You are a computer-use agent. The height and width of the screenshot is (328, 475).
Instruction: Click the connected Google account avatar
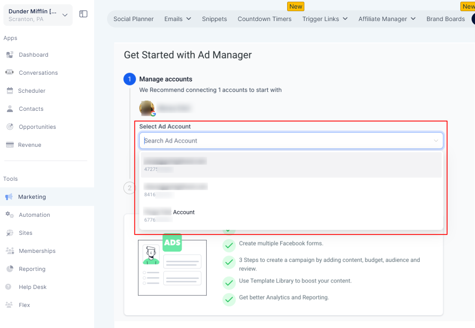tap(147, 108)
